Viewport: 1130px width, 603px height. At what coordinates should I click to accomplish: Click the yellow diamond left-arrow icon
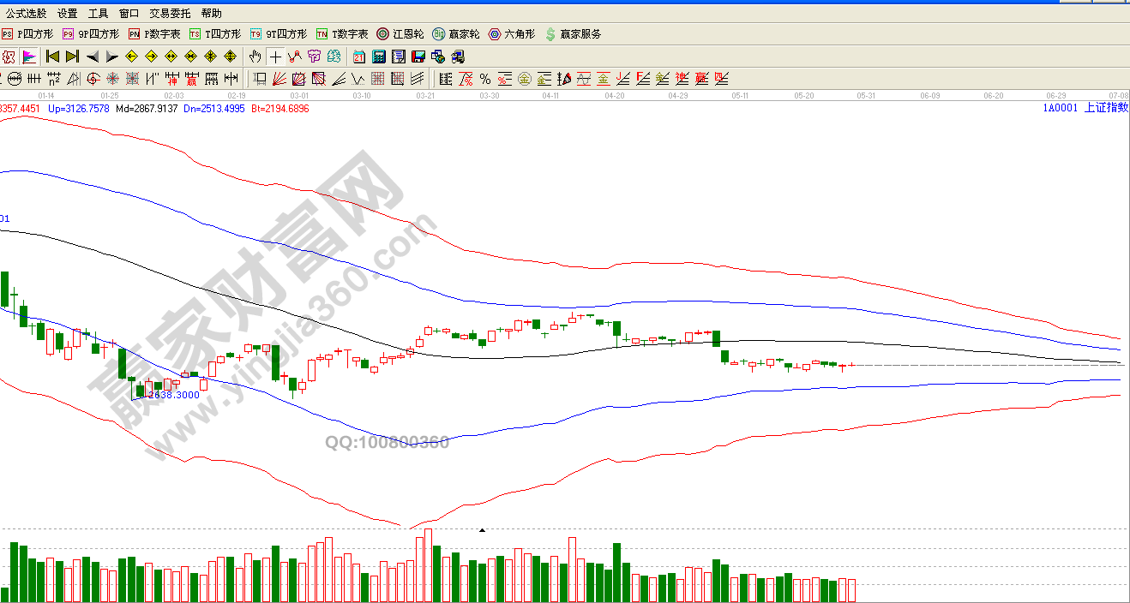131,57
